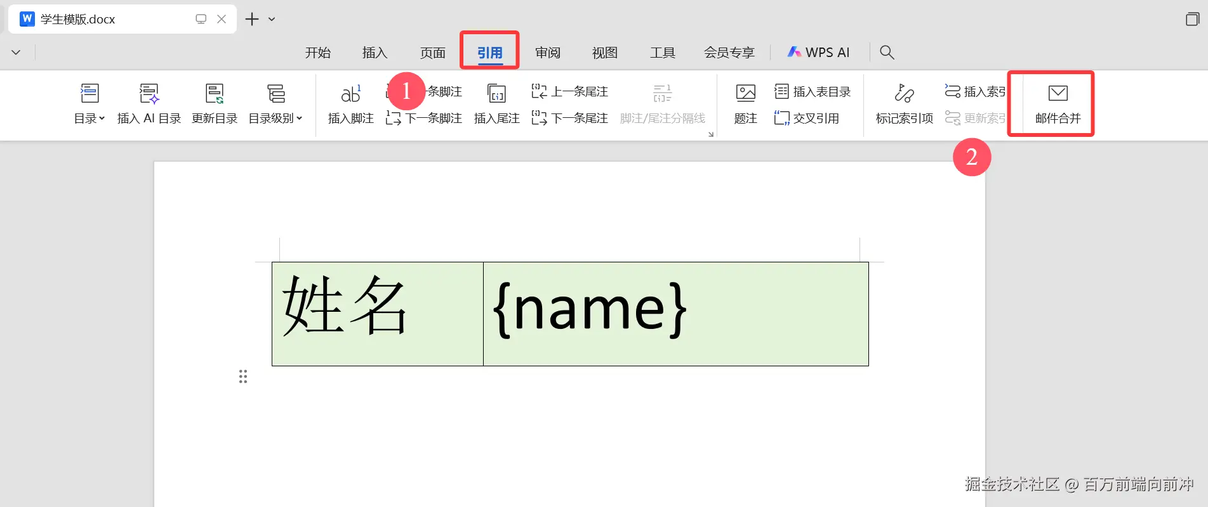Screen dimensions: 1208x507
Task: Switch to the 开始 tab
Action: tap(318, 53)
